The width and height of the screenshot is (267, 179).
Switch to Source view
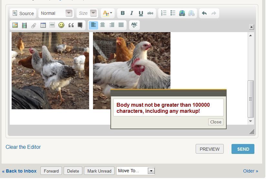point(23,13)
